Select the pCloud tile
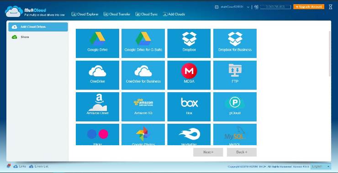The height and width of the screenshot is (173, 338). [x=235, y=107]
